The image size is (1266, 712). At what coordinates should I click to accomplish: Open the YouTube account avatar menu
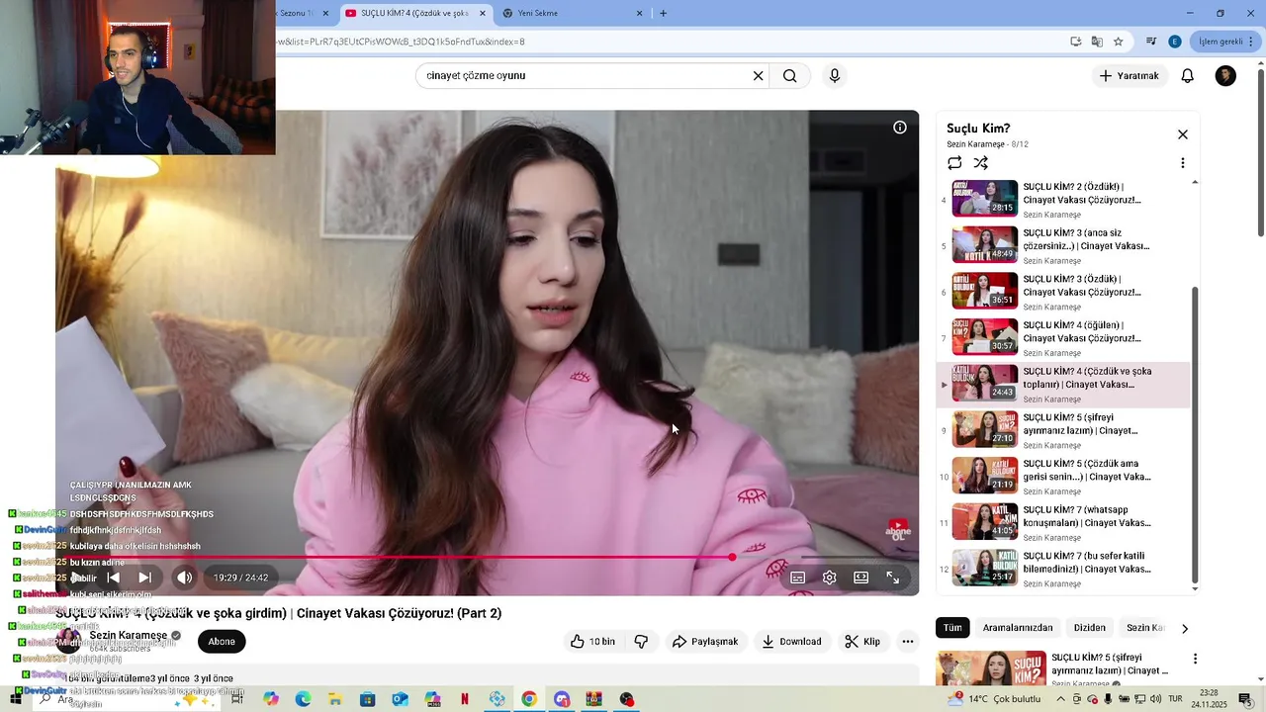tap(1225, 76)
